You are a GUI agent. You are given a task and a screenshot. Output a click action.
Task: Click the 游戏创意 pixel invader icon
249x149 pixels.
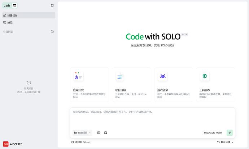(163, 76)
